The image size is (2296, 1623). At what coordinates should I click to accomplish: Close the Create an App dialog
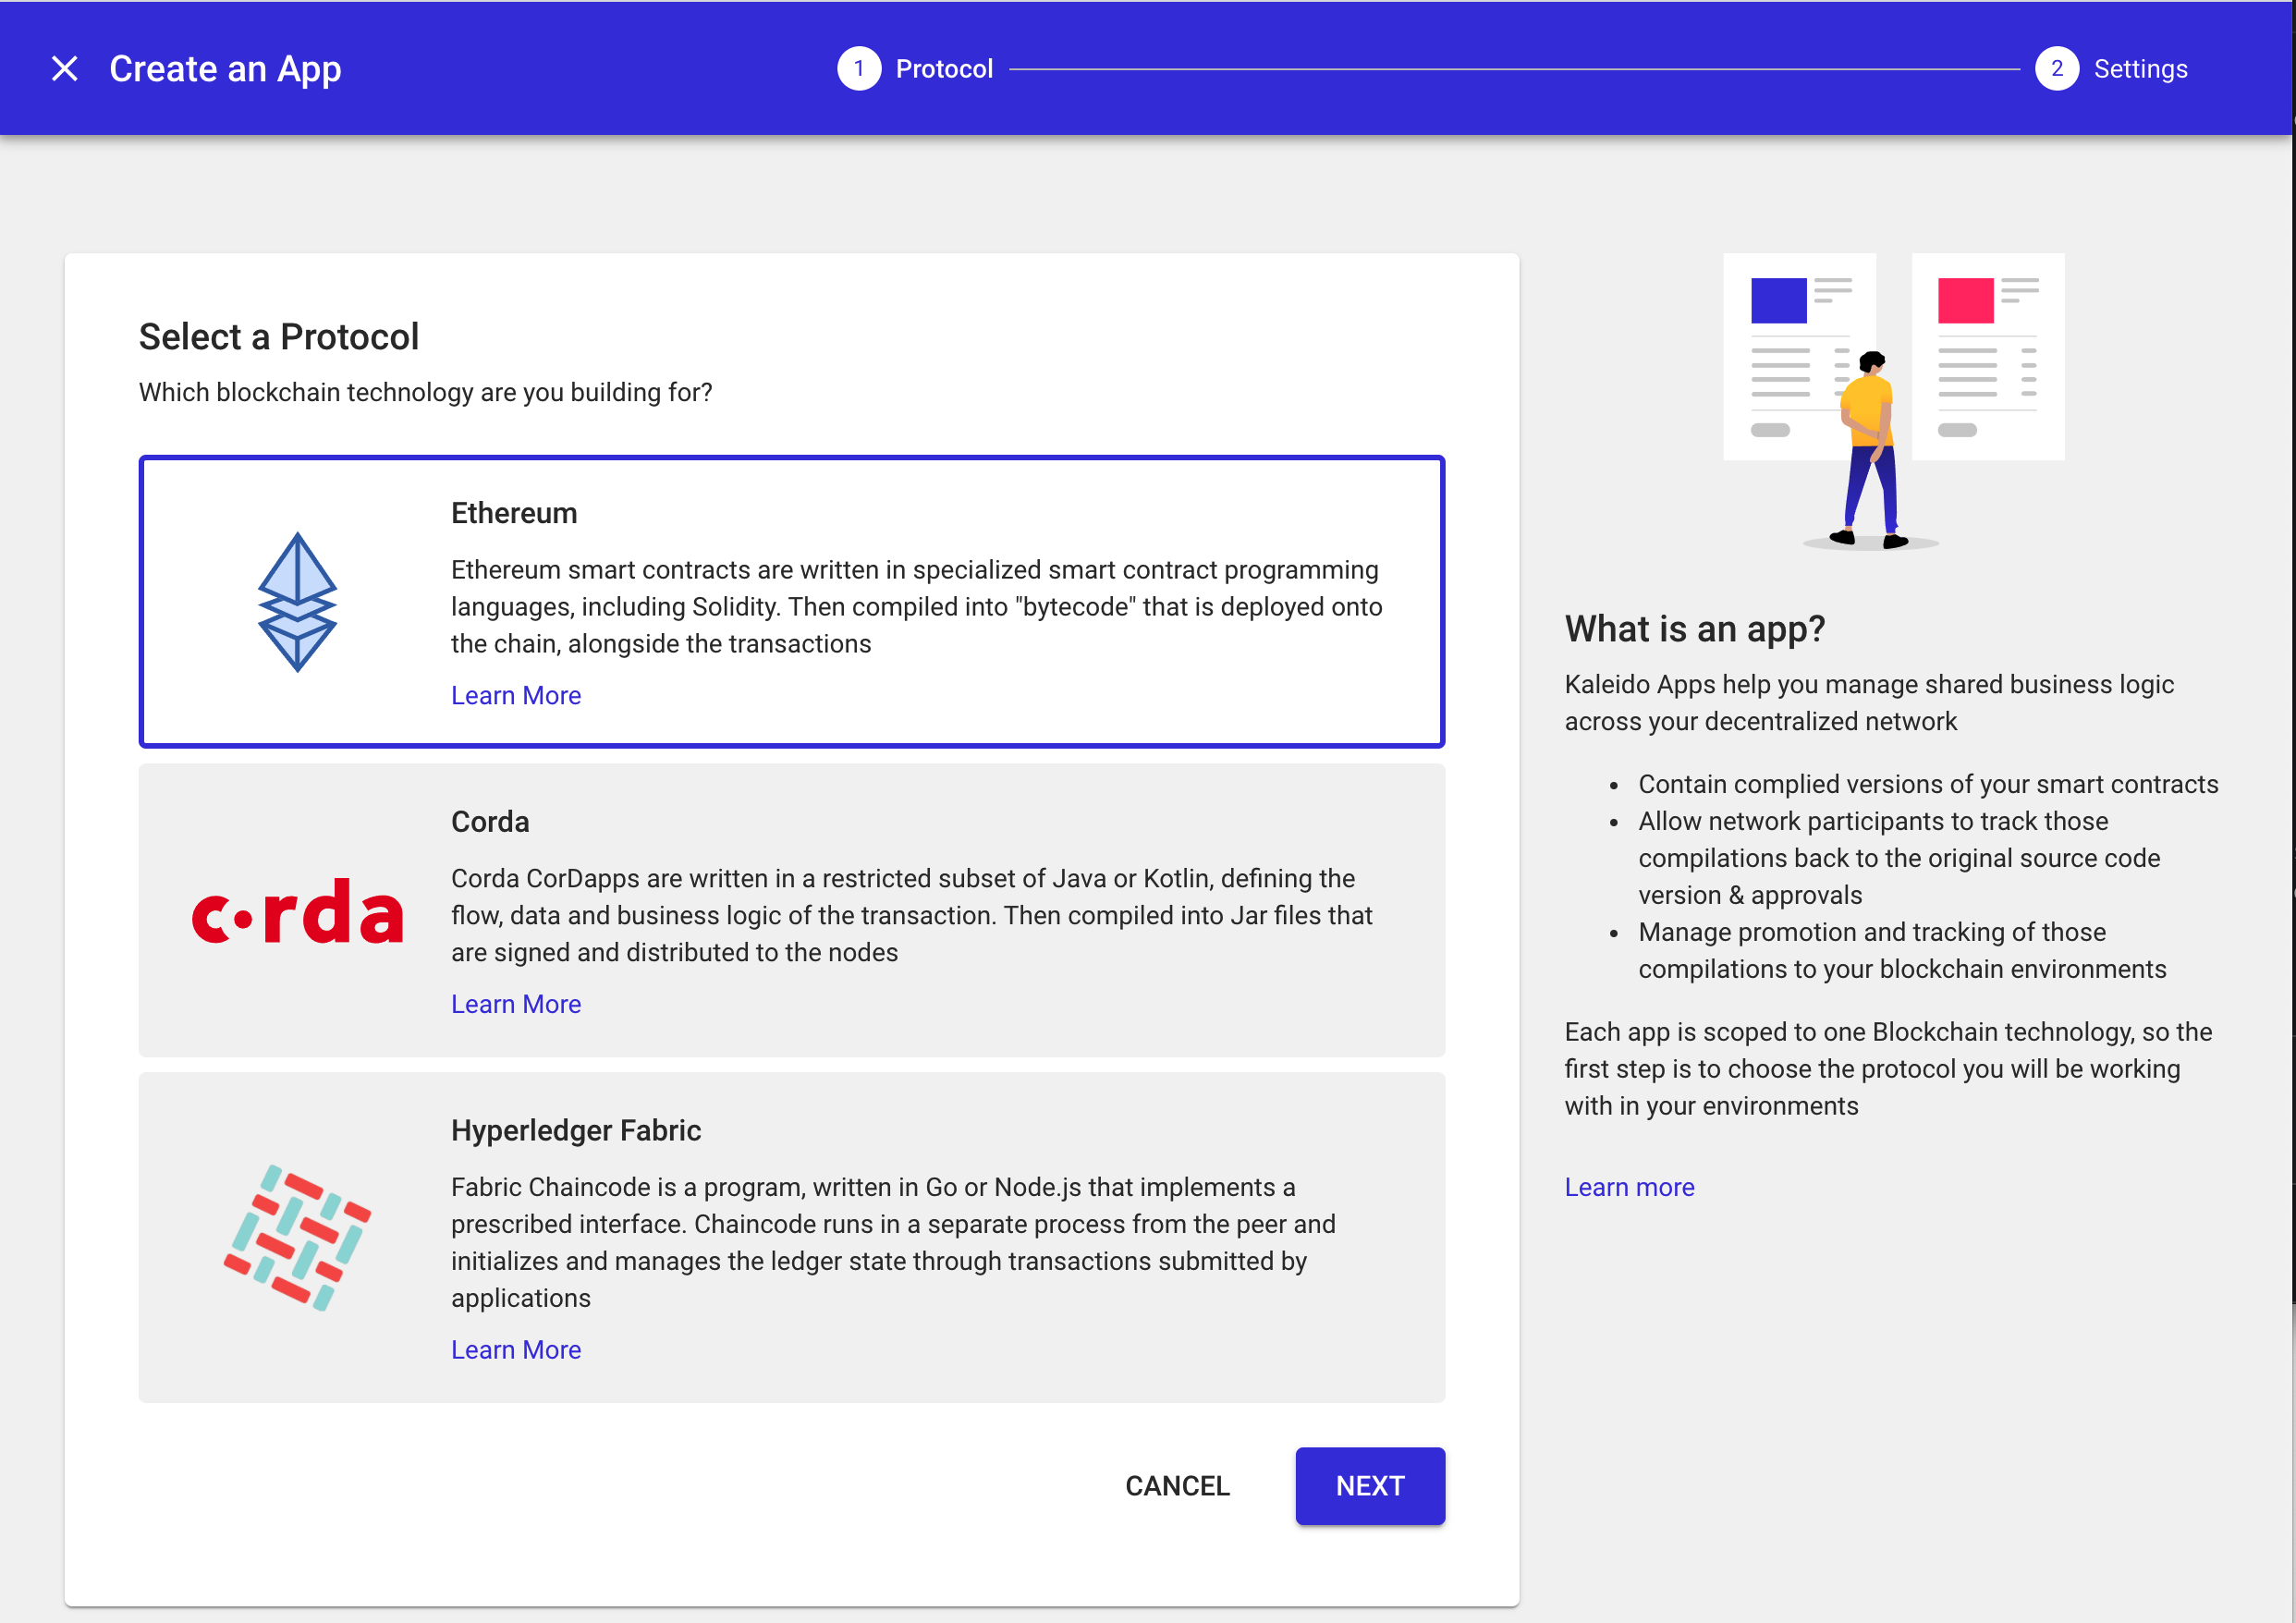click(65, 68)
